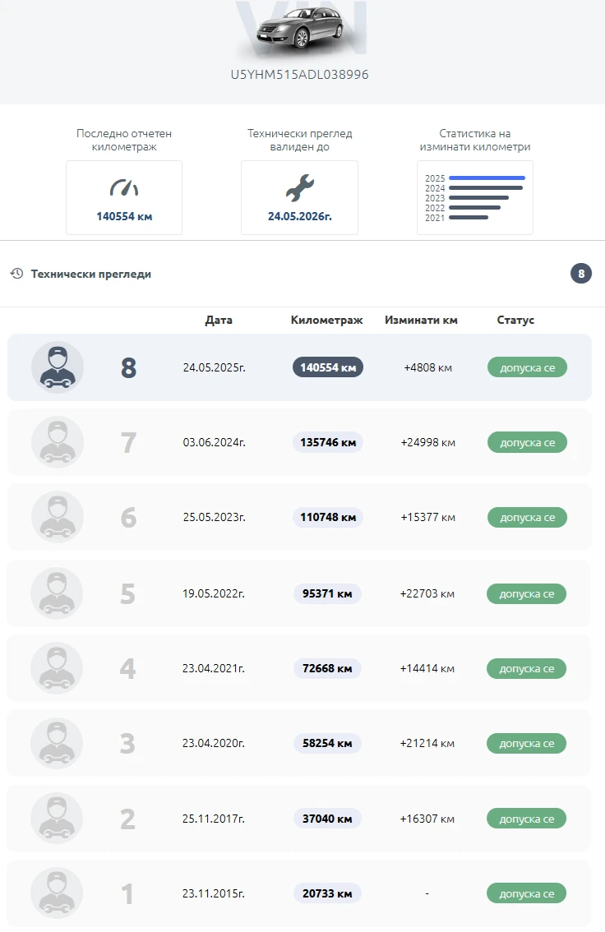Image resolution: width=605 pixels, height=932 pixels.
Task: Expand the Технически прегледи section header
Action: pos(91,274)
